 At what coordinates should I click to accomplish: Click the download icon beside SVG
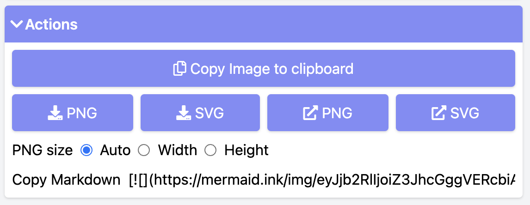(x=184, y=113)
